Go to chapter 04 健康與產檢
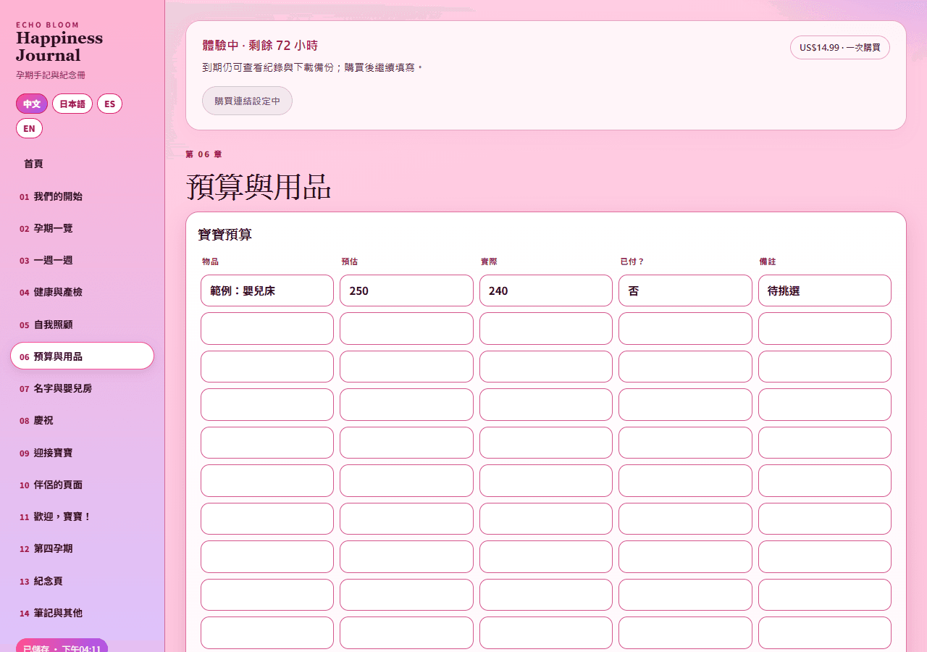927x652 pixels. point(82,292)
